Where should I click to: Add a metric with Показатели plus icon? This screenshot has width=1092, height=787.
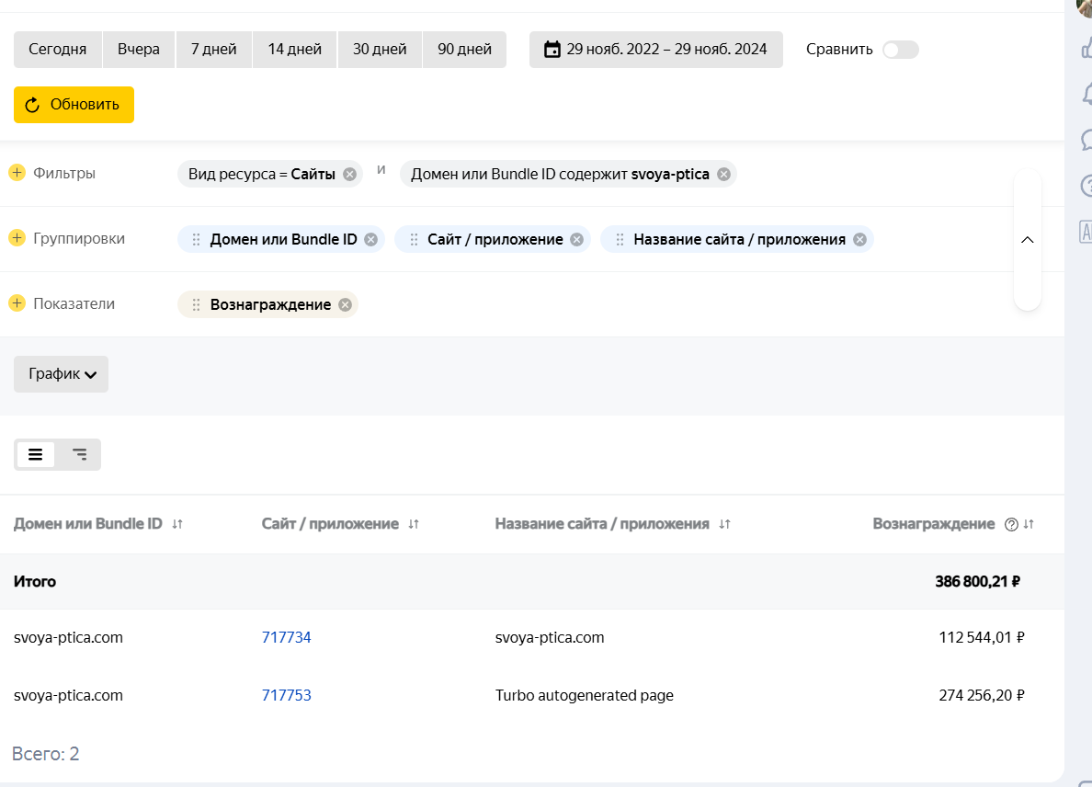point(17,303)
